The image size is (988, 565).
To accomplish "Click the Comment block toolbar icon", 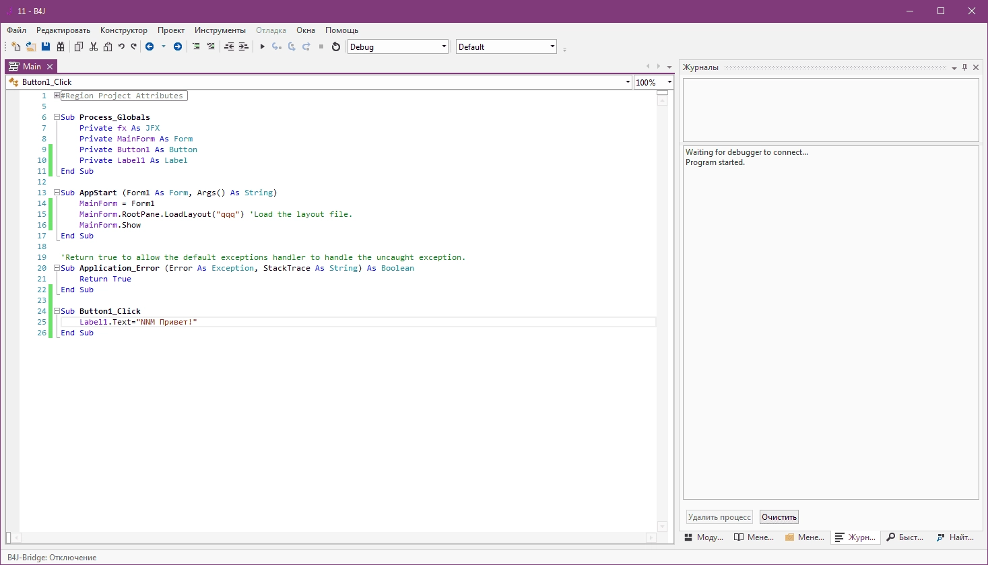I will pos(196,46).
